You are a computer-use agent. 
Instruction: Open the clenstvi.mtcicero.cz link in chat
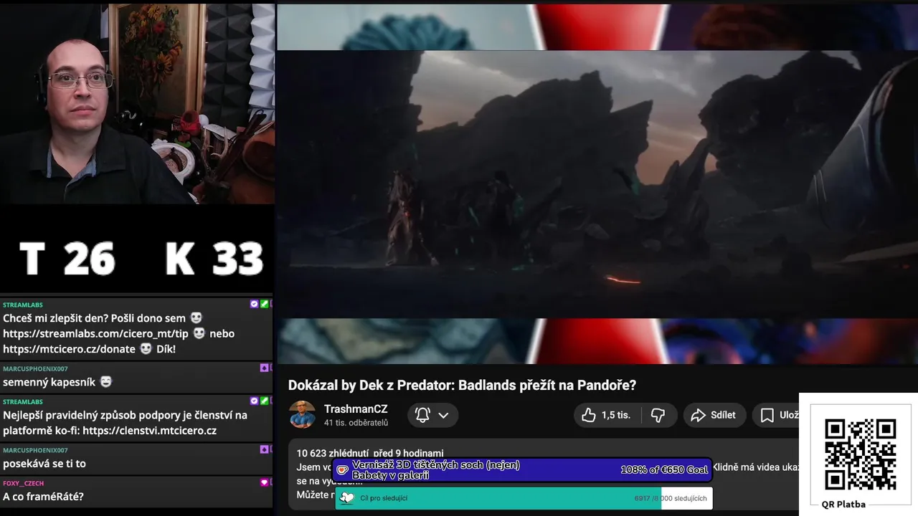(x=150, y=431)
